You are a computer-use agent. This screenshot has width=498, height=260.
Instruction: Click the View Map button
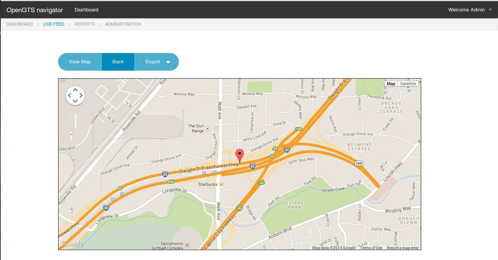pos(79,61)
